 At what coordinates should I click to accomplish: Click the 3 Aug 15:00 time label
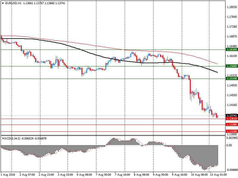65,175
